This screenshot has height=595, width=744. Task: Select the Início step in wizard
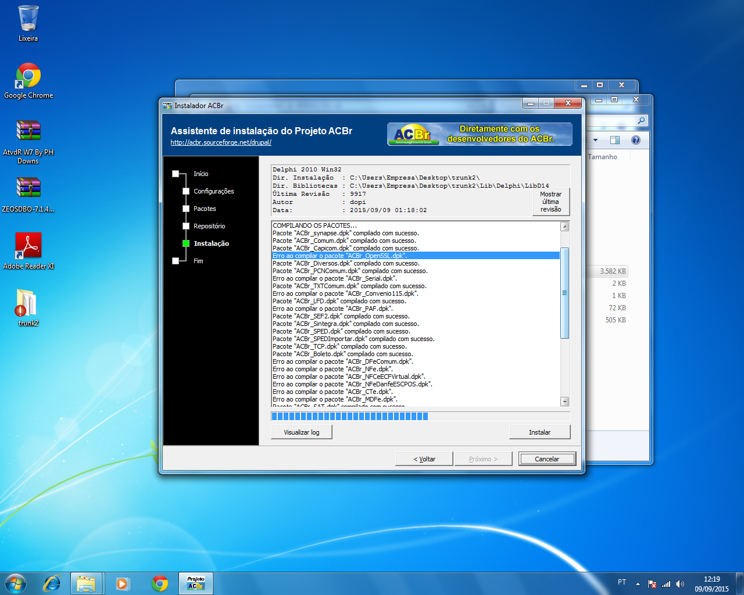click(201, 174)
